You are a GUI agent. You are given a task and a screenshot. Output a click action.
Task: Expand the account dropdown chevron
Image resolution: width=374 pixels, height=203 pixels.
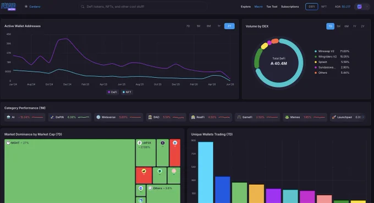(367, 7)
